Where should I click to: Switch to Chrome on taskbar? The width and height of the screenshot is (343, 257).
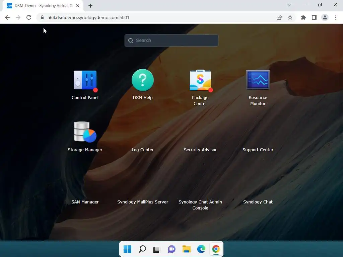click(216, 249)
